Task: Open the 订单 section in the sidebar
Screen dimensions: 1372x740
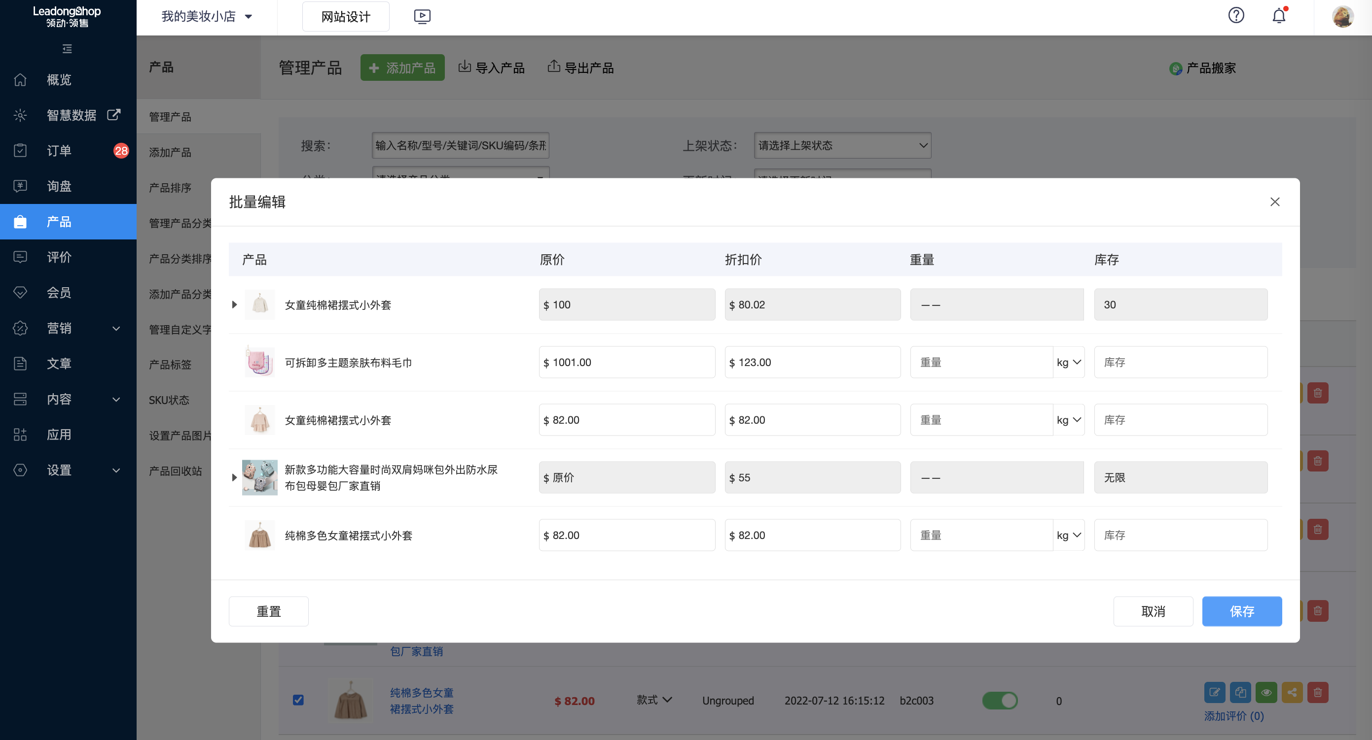Action: click(x=59, y=151)
